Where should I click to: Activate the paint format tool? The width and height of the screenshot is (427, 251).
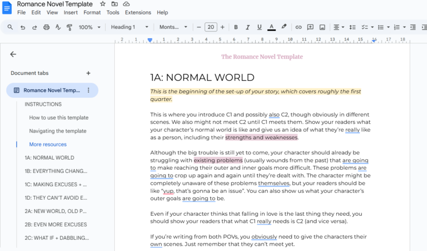pyautogui.click(x=69, y=27)
